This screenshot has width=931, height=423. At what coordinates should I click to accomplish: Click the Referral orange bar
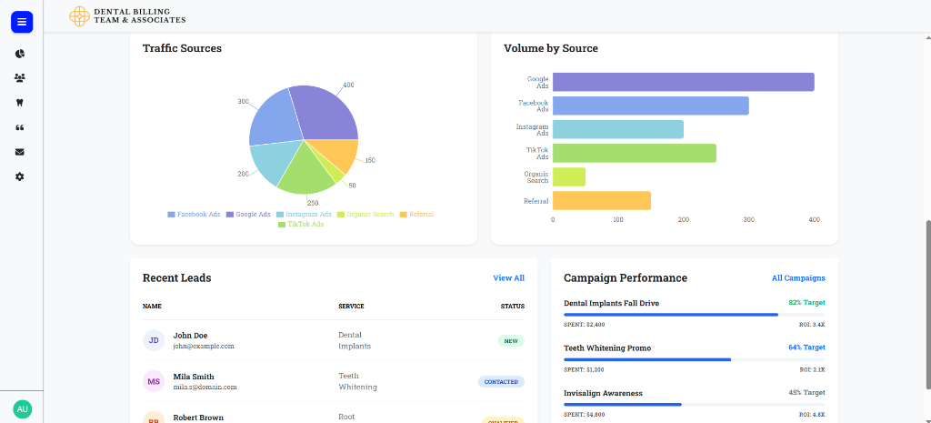602,201
